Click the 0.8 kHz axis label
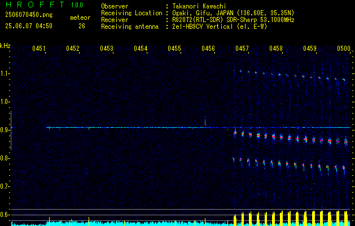The image size is (355, 226). pos(4,158)
